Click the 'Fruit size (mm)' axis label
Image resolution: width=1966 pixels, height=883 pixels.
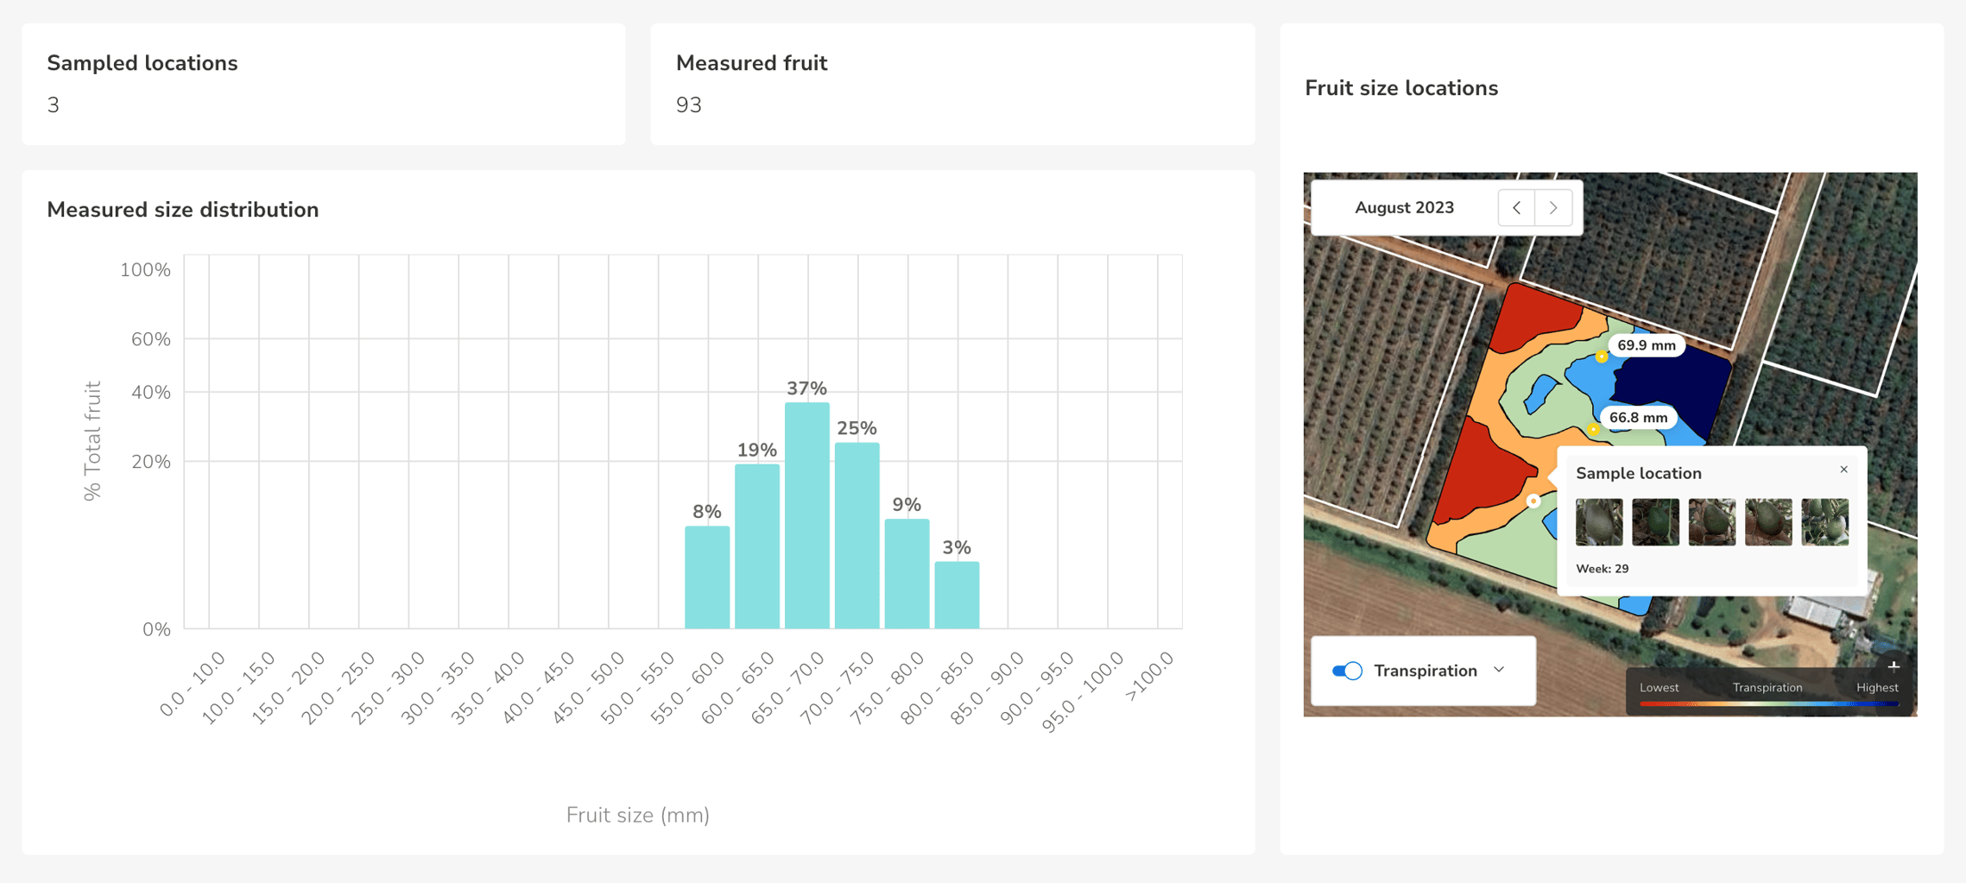[638, 815]
